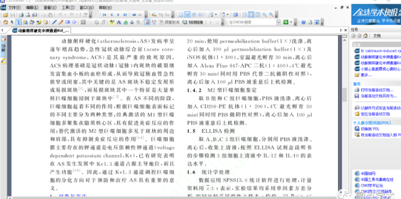Pick the ellipse annotation tool

(x=74, y=22)
